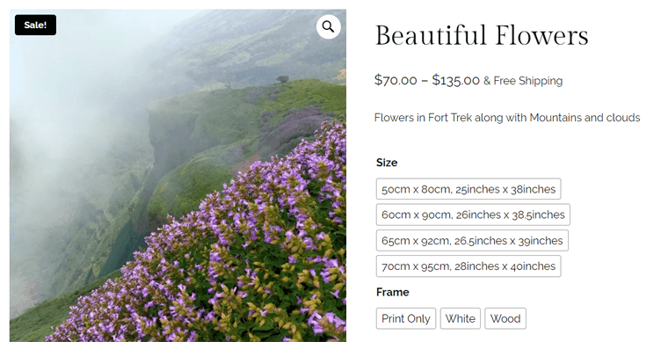Choose the 60cm x 90cm size option
The height and width of the screenshot is (342, 668).
473,215
